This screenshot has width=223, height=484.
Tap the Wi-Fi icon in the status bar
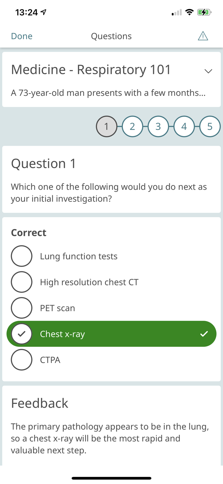coord(190,12)
